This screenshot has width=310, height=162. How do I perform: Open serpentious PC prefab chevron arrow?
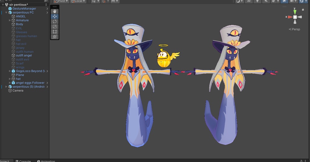(x=47, y=13)
